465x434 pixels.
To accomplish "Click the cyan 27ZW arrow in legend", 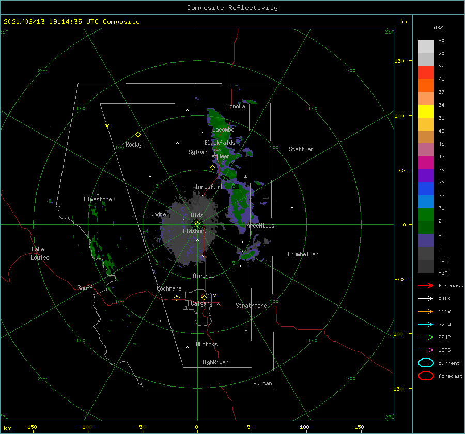I will [x=426, y=325].
